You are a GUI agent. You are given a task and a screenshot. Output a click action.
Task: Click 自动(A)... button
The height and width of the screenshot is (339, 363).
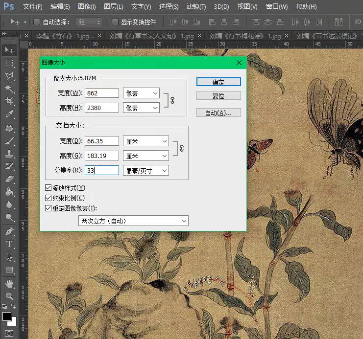(x=218, y=113)
